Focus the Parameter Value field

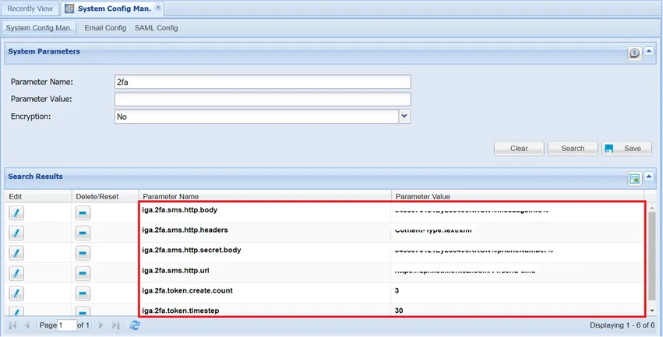coord(263,99)
